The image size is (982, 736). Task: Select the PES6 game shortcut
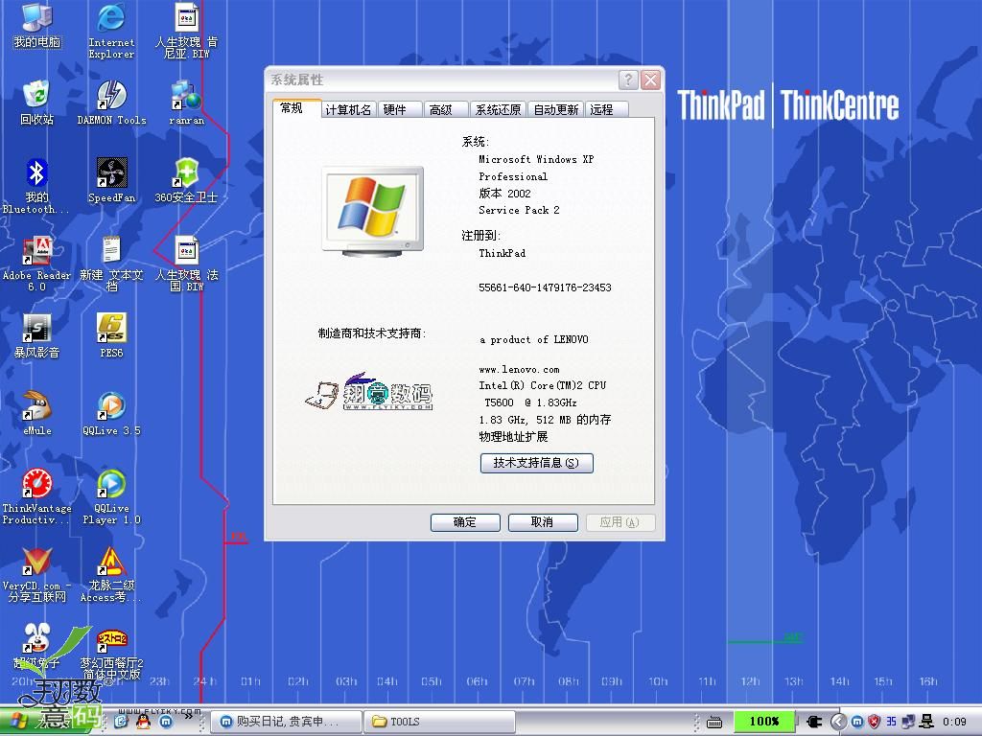(x=111, y=335)
